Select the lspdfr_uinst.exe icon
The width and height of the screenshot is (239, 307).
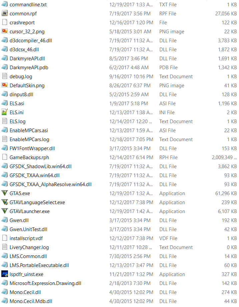click(5, 274)
